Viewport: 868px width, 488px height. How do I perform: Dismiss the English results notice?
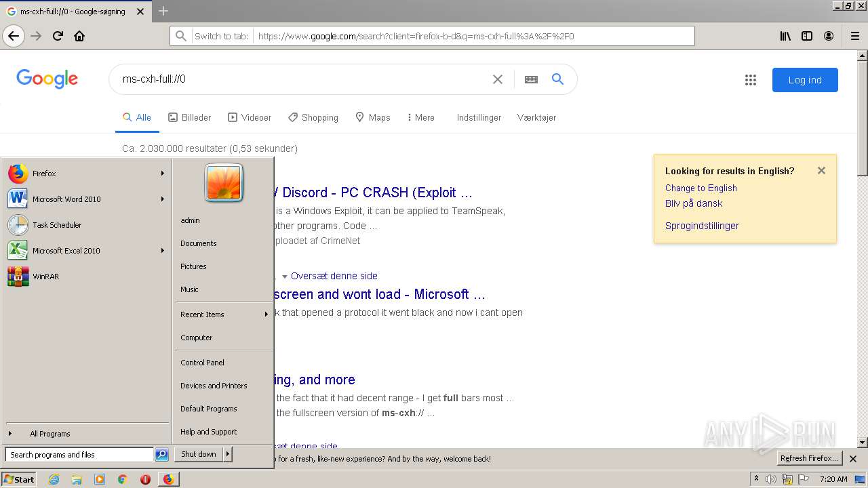(821, 171)
